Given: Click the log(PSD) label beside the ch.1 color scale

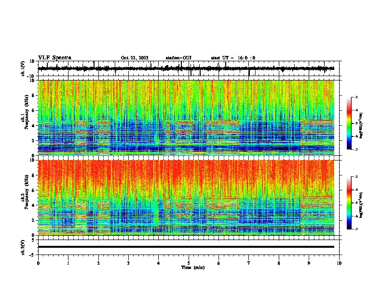Looking at the screenshot, I should 361,125.
